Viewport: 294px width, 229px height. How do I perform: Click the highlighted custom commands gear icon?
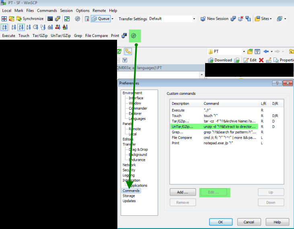(x=134, y=36)
